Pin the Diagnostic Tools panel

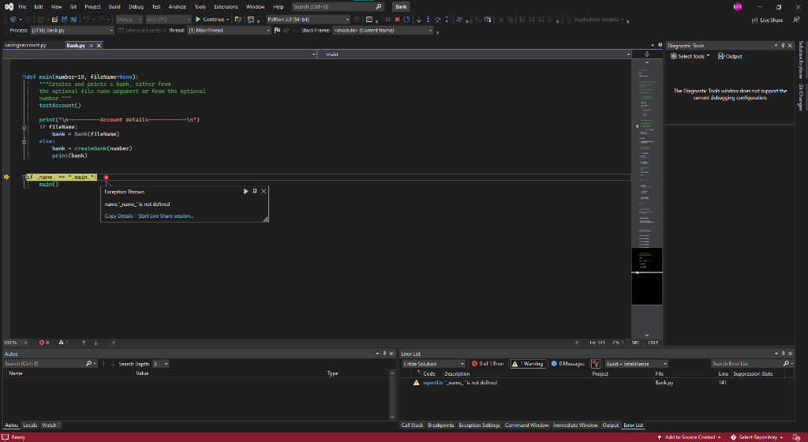pos(783,45)
